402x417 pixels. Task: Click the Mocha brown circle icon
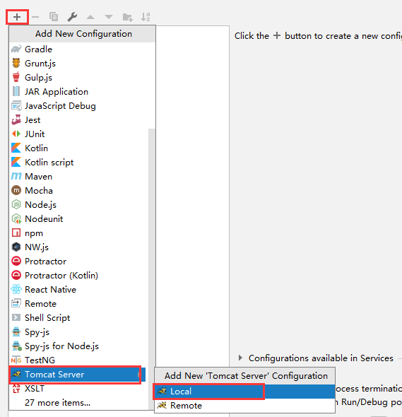[16, 190]
